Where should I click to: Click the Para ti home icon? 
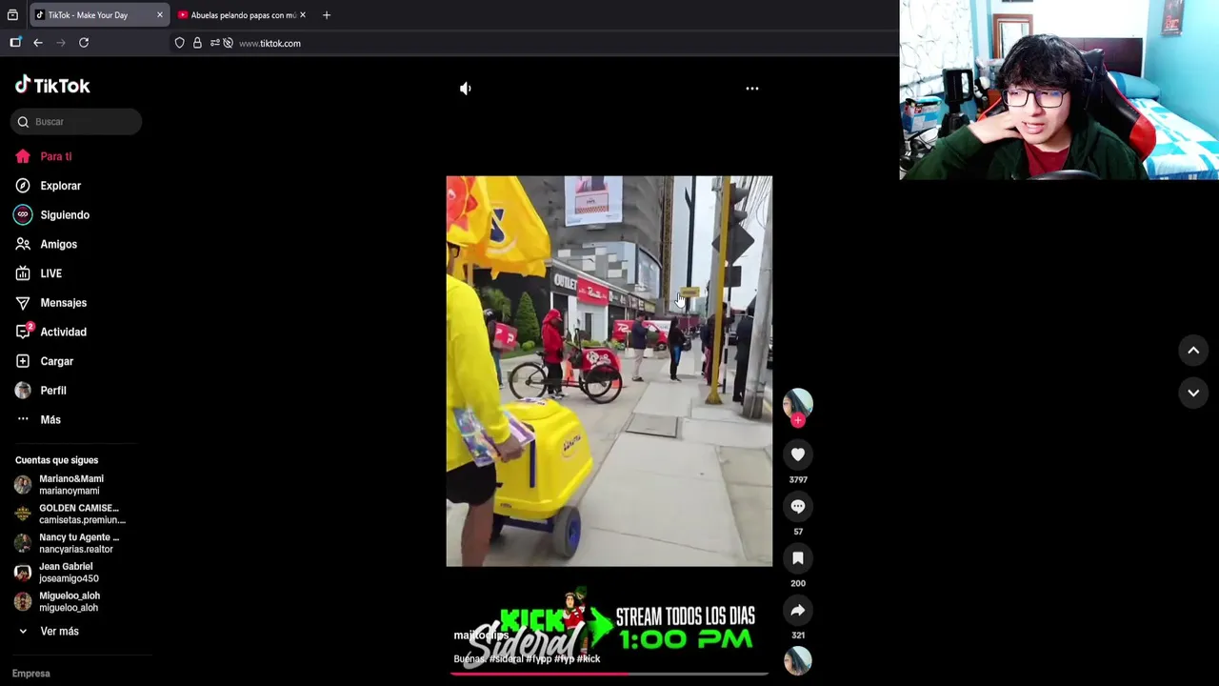[23, 156]
